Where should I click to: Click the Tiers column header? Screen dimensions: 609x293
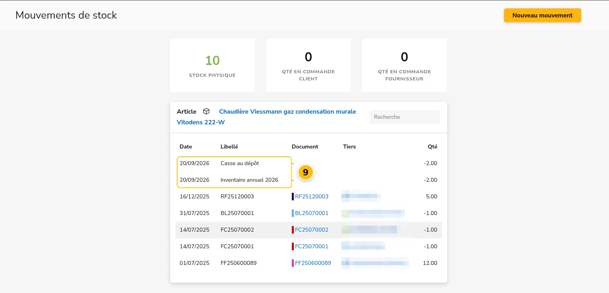point(349,146)
